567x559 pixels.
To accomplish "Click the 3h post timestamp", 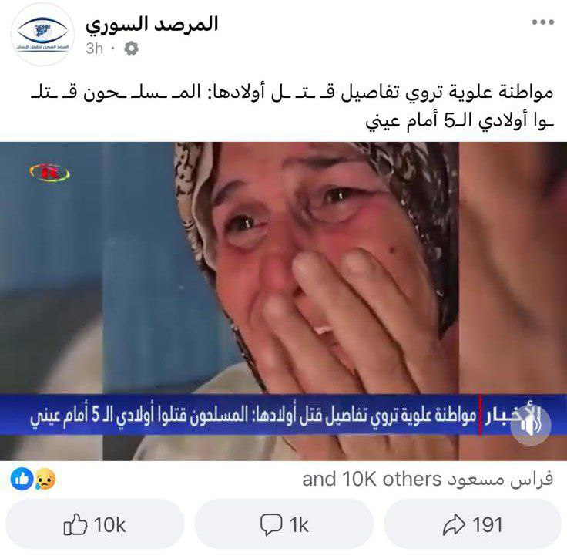I will pos(95,48).
